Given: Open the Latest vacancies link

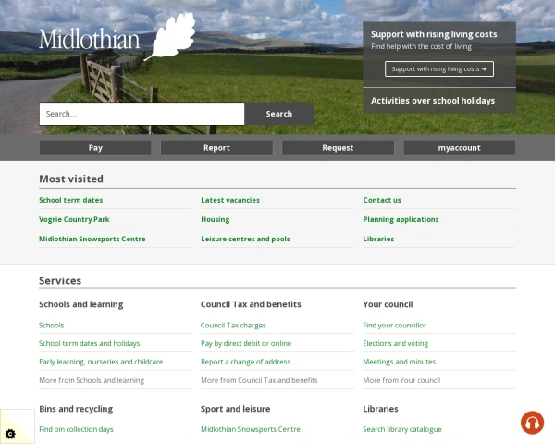Looking at the screenshot, I should tap(230, 200).
